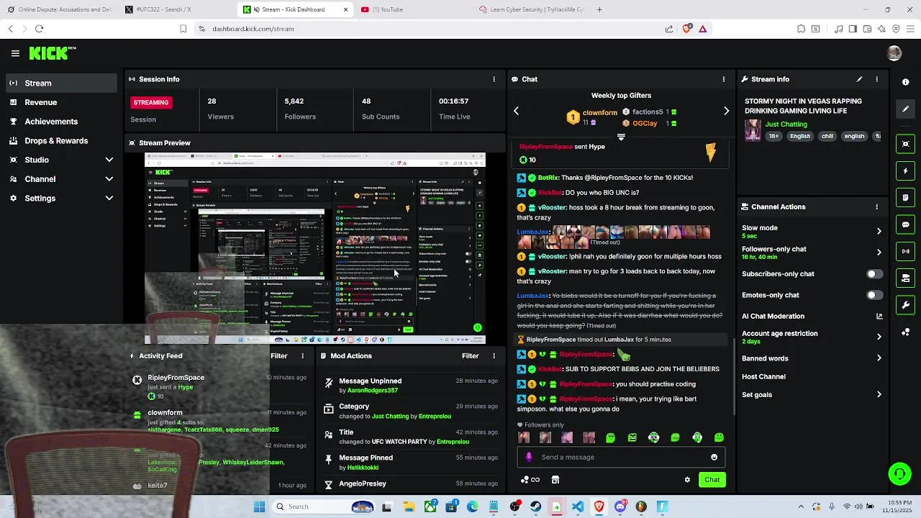
Task: Open chat settings gear icon
Action: 687,480
